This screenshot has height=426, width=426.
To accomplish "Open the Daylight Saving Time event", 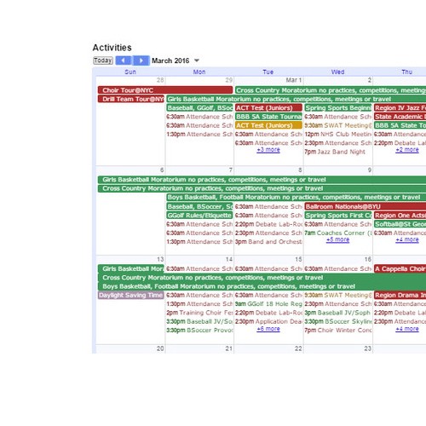I will [x=131, y=296].
